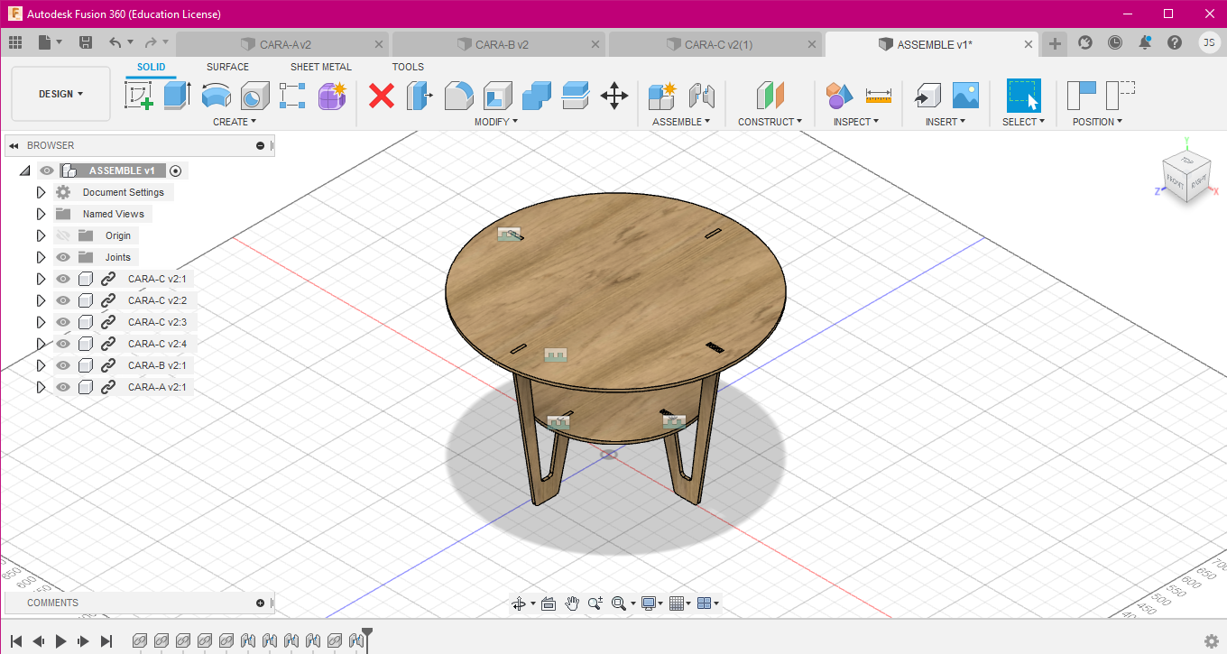Select the Offset Plane construct tool
This screenshot has width=1227, height=654.
[x=770, y=95]
